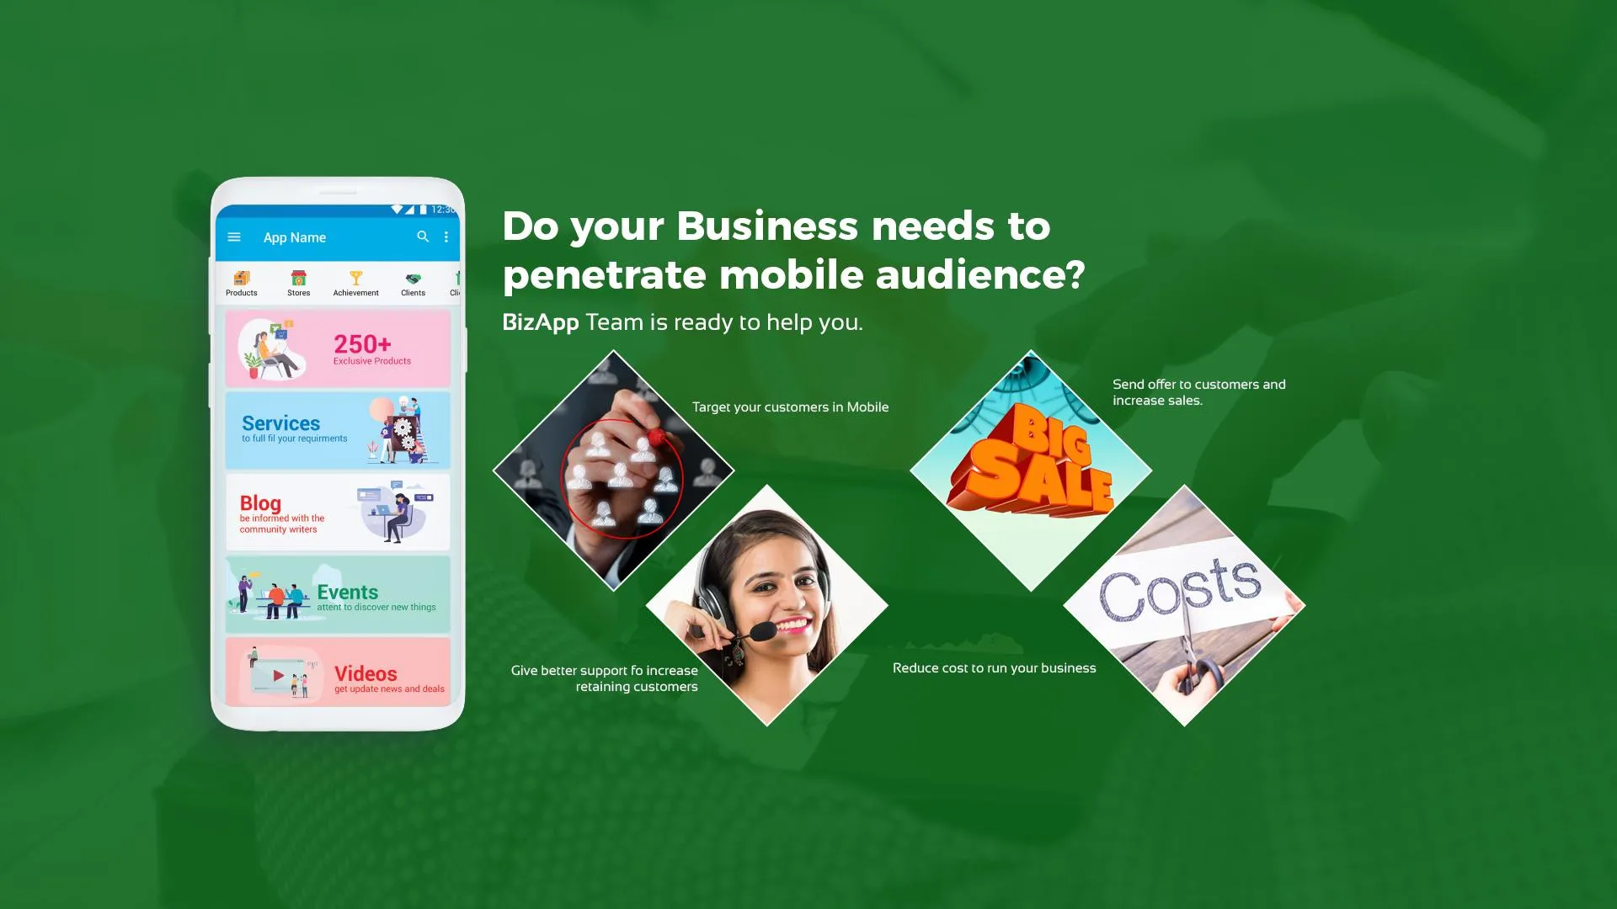Screen dimensions: 1617x909
Task: Click the hamburger menu icon in app header
Action: [234, 237]
